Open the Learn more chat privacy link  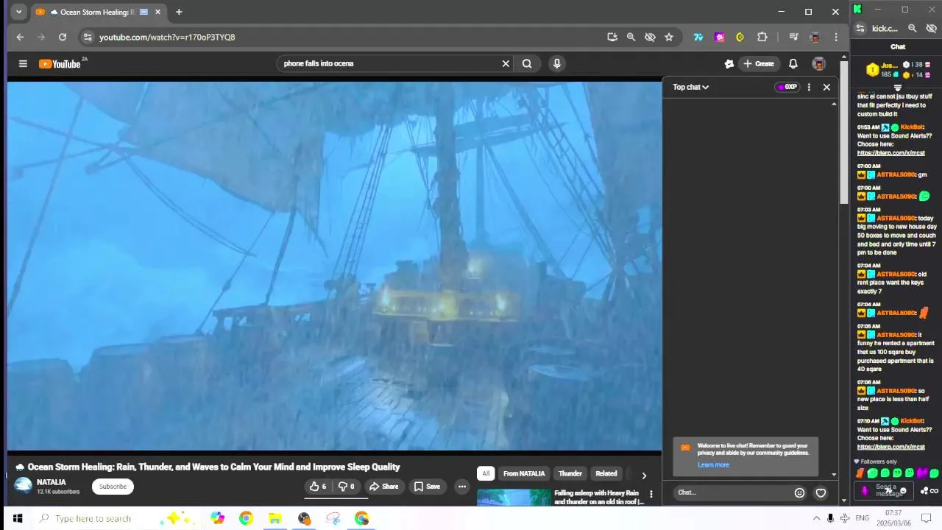coord(713,464)
